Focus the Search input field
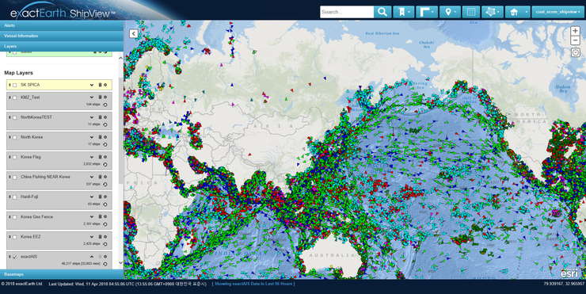The image size is (586, 294). (347, 12)
